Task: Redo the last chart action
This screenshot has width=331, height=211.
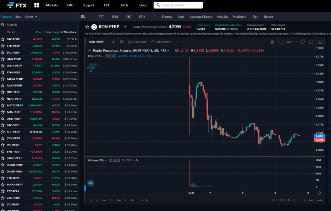Action: pyautogui.click(x=184, y=42)
